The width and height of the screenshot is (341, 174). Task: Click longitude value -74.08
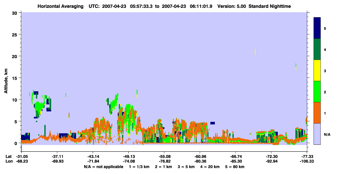point(128,161)
